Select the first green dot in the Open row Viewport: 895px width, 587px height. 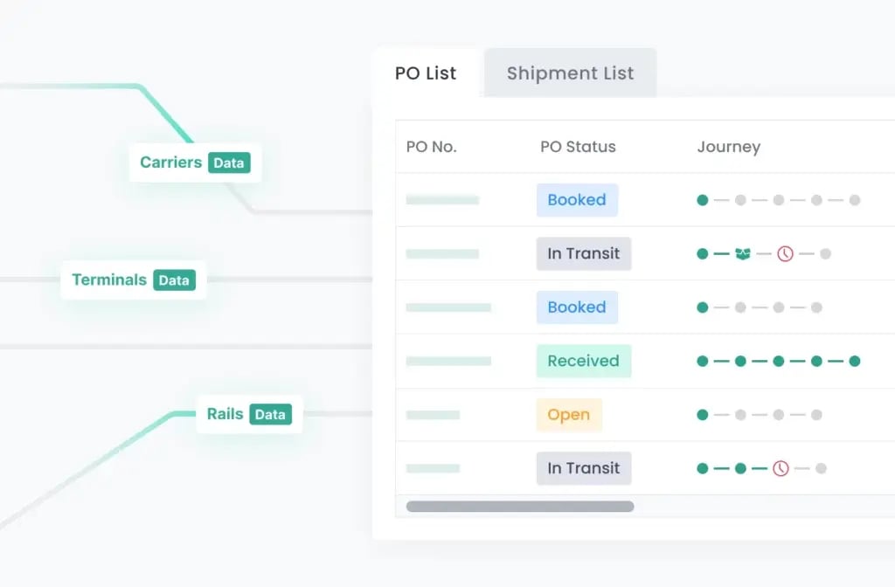(703, 415)
